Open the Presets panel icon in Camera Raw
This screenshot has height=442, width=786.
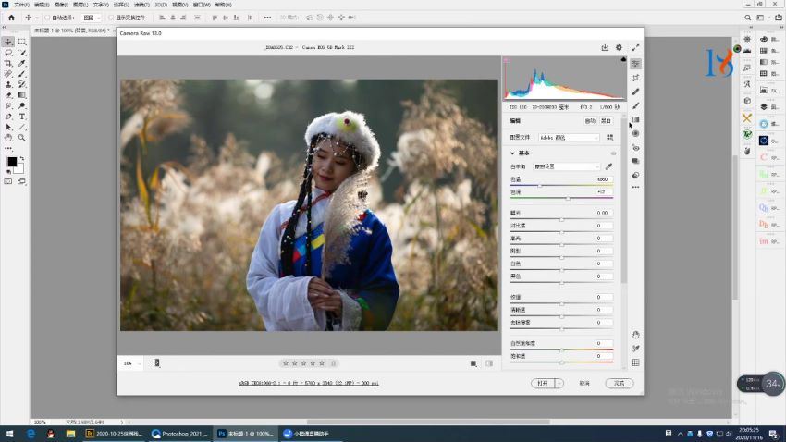click(635, 176)
